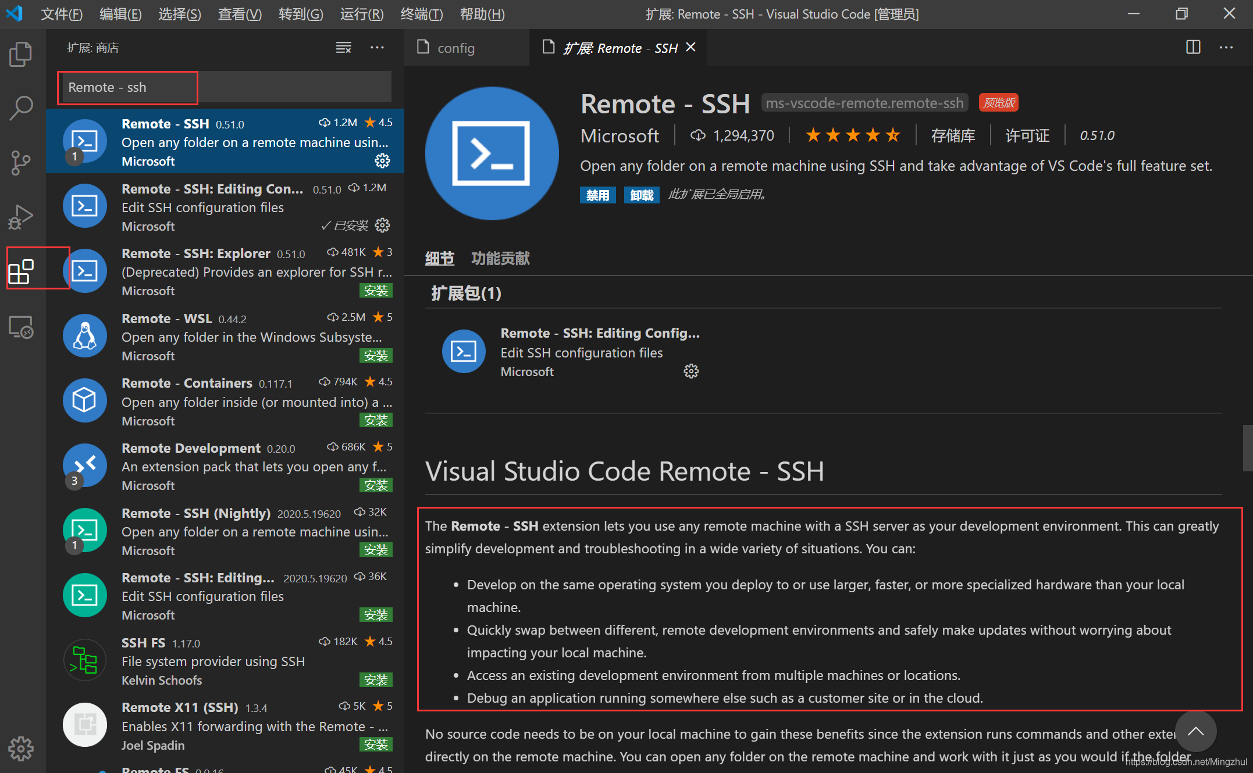The width and height of the screenshot is (1253, 773).
Task: Close the Remote - SSH extension tab
Action: tap(690, 47)
